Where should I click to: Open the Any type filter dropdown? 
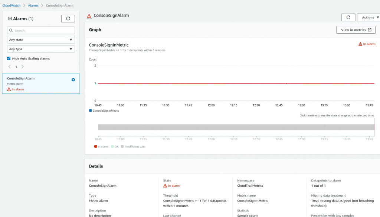click(x=41, y=49)
